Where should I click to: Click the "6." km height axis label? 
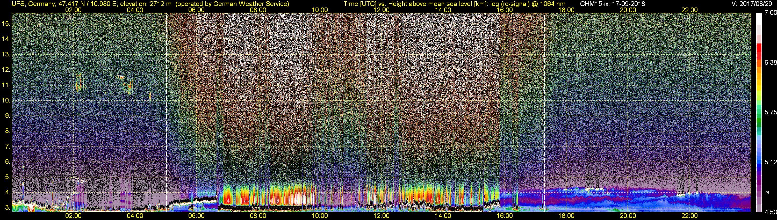(x=8, y=162)
